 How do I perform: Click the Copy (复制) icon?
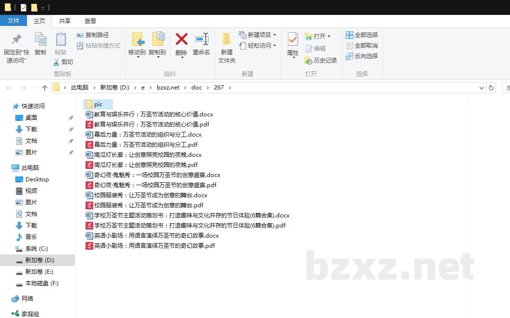40,45
